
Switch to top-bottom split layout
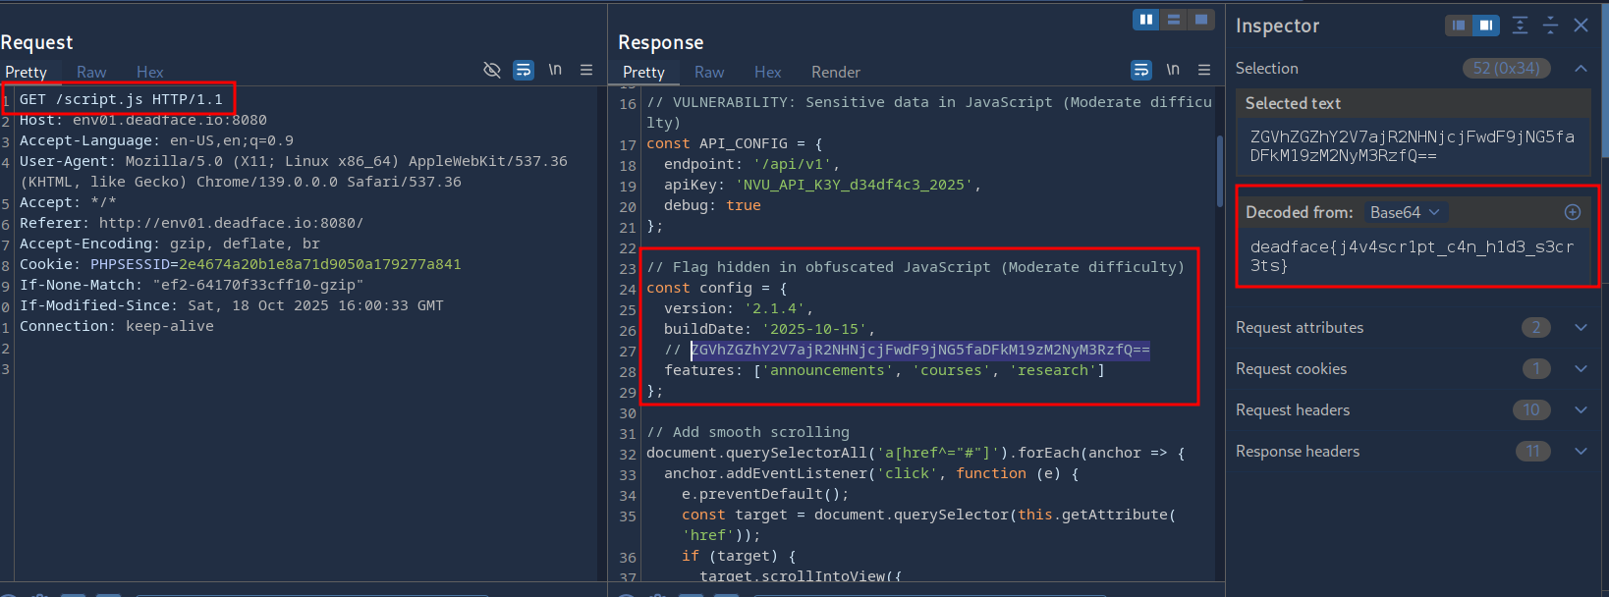pos(1173,20)
